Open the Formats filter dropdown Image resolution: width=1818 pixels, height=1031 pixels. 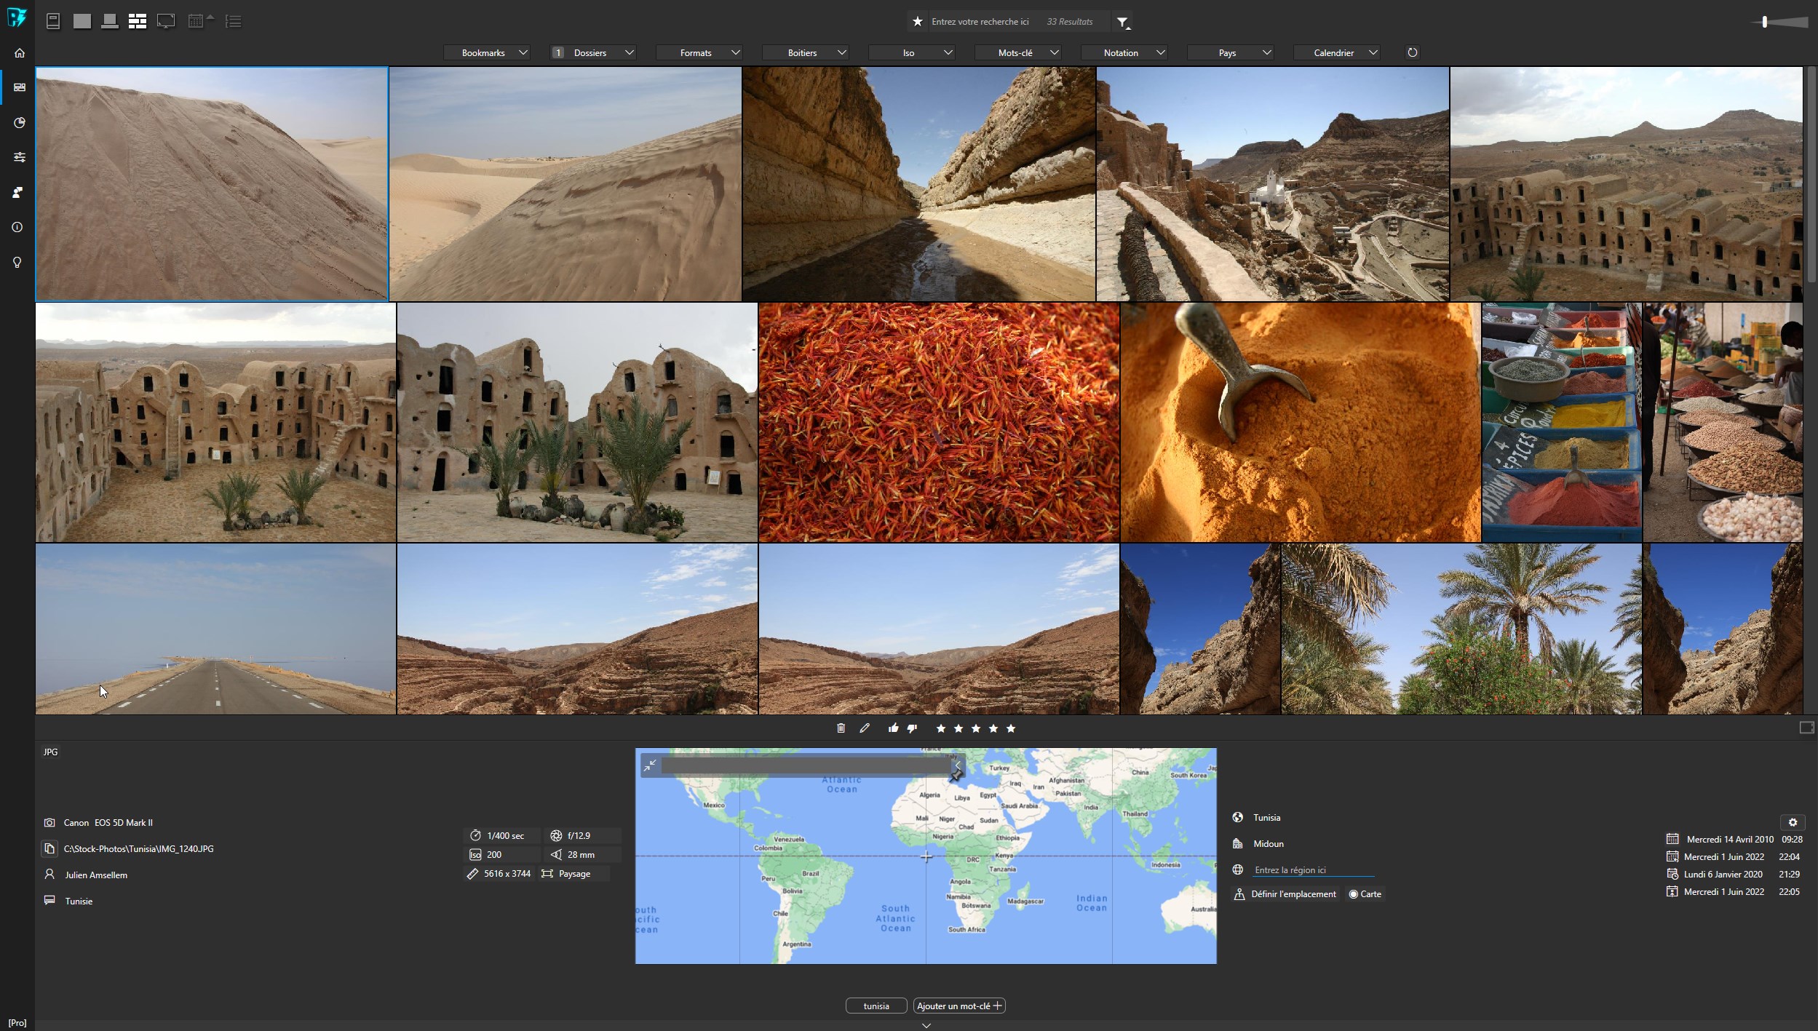tap(699, 52)
